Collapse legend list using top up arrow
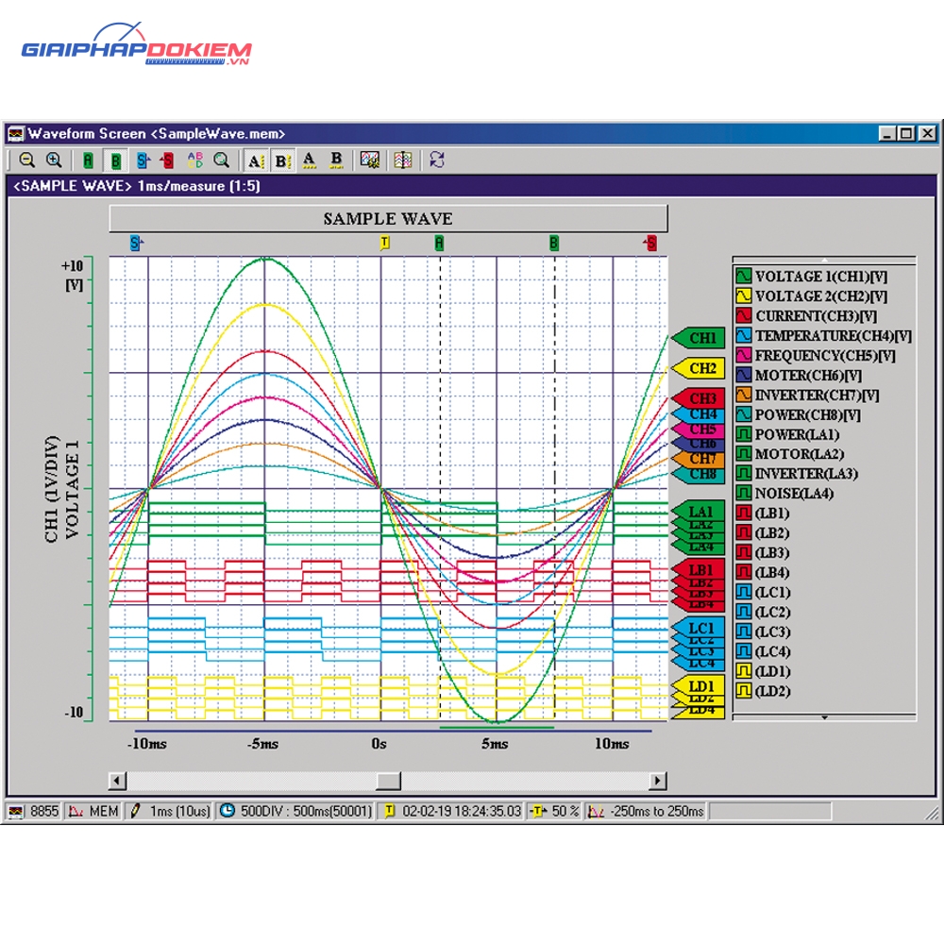 pyautogui.click(x=824, y=260)
